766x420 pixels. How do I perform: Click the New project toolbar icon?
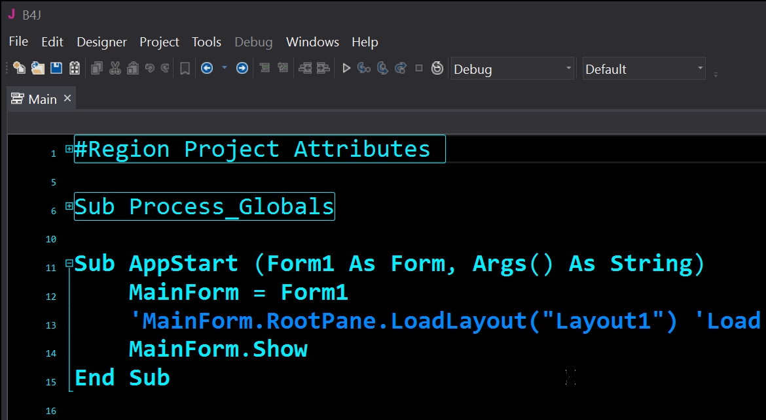19,68
